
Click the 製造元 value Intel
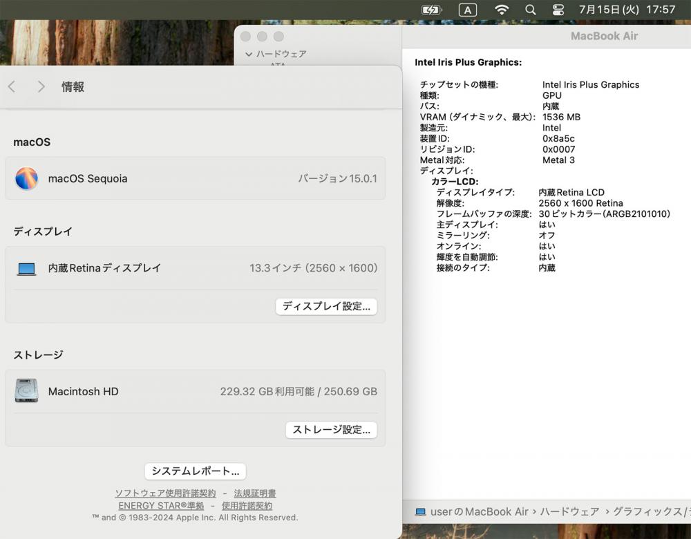pyautogui.click(x=551, y=128)
